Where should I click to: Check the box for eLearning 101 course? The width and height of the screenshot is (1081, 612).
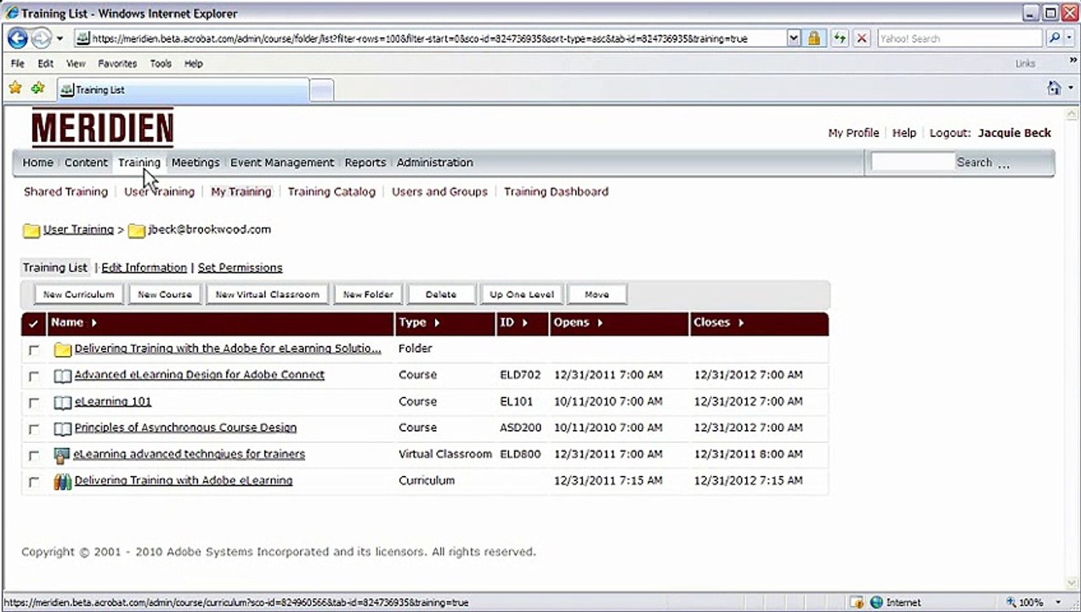[34, 403]
